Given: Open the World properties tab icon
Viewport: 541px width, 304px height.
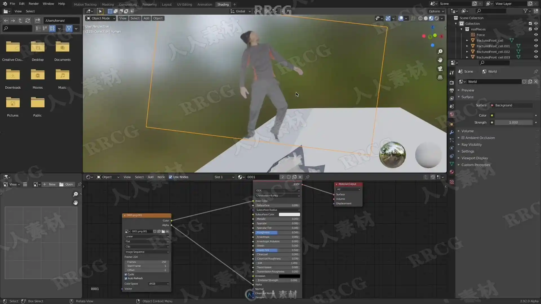Looking at the screenshot, I should [x=452, y=115].
